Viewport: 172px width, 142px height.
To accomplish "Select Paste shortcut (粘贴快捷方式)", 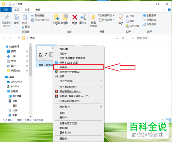I will [x=40, y=20].
